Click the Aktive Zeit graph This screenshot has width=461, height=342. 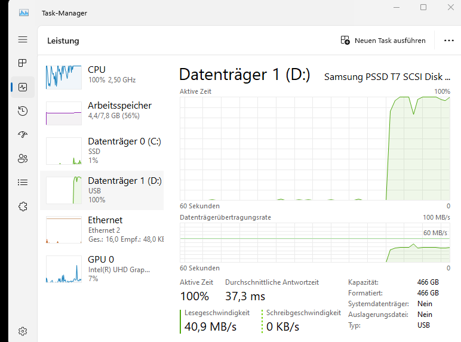point(315,148)
